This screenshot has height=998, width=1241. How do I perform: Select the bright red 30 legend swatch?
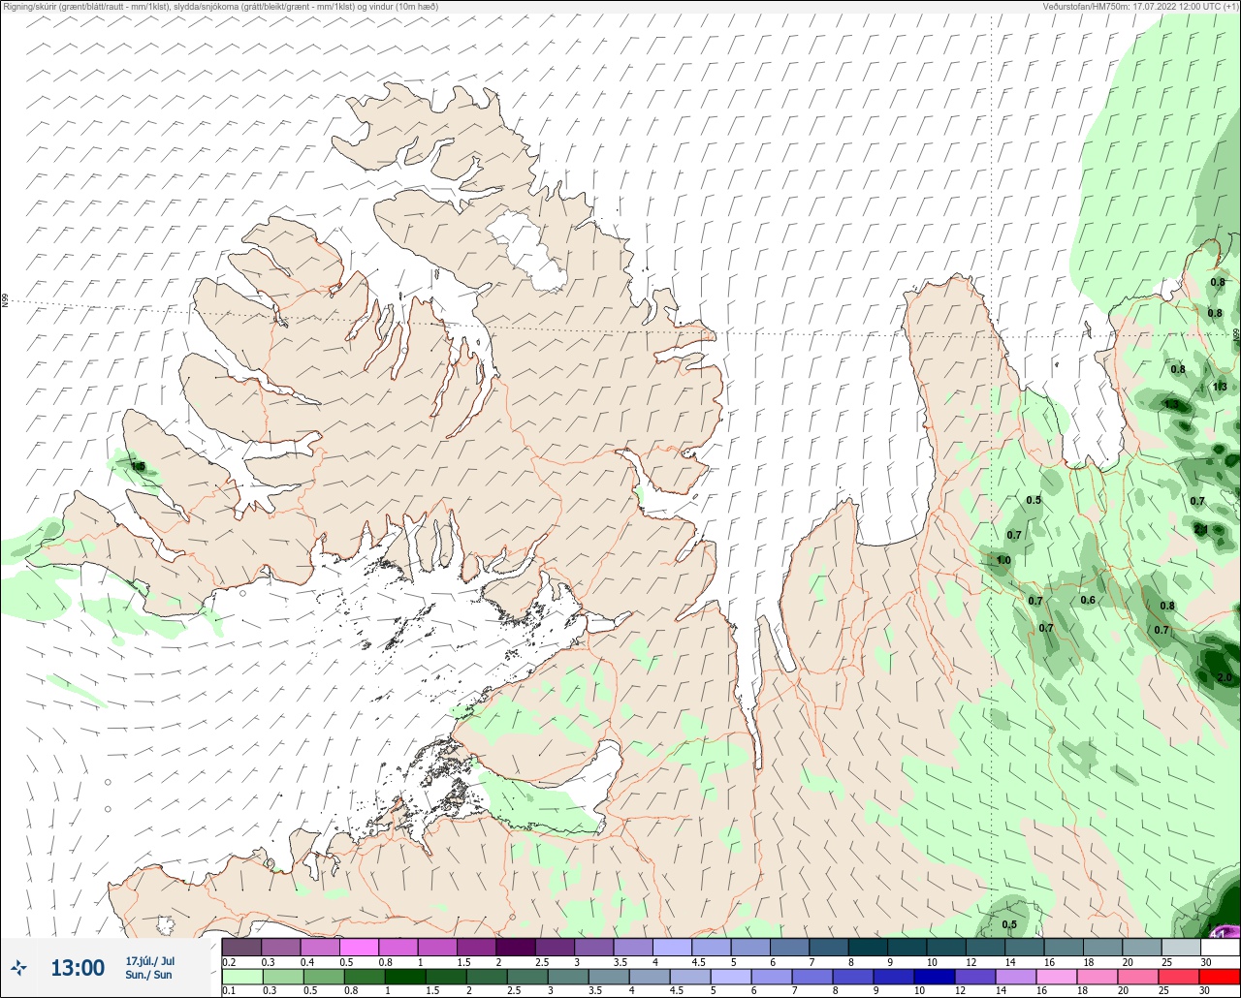(x=1220, y=977)
